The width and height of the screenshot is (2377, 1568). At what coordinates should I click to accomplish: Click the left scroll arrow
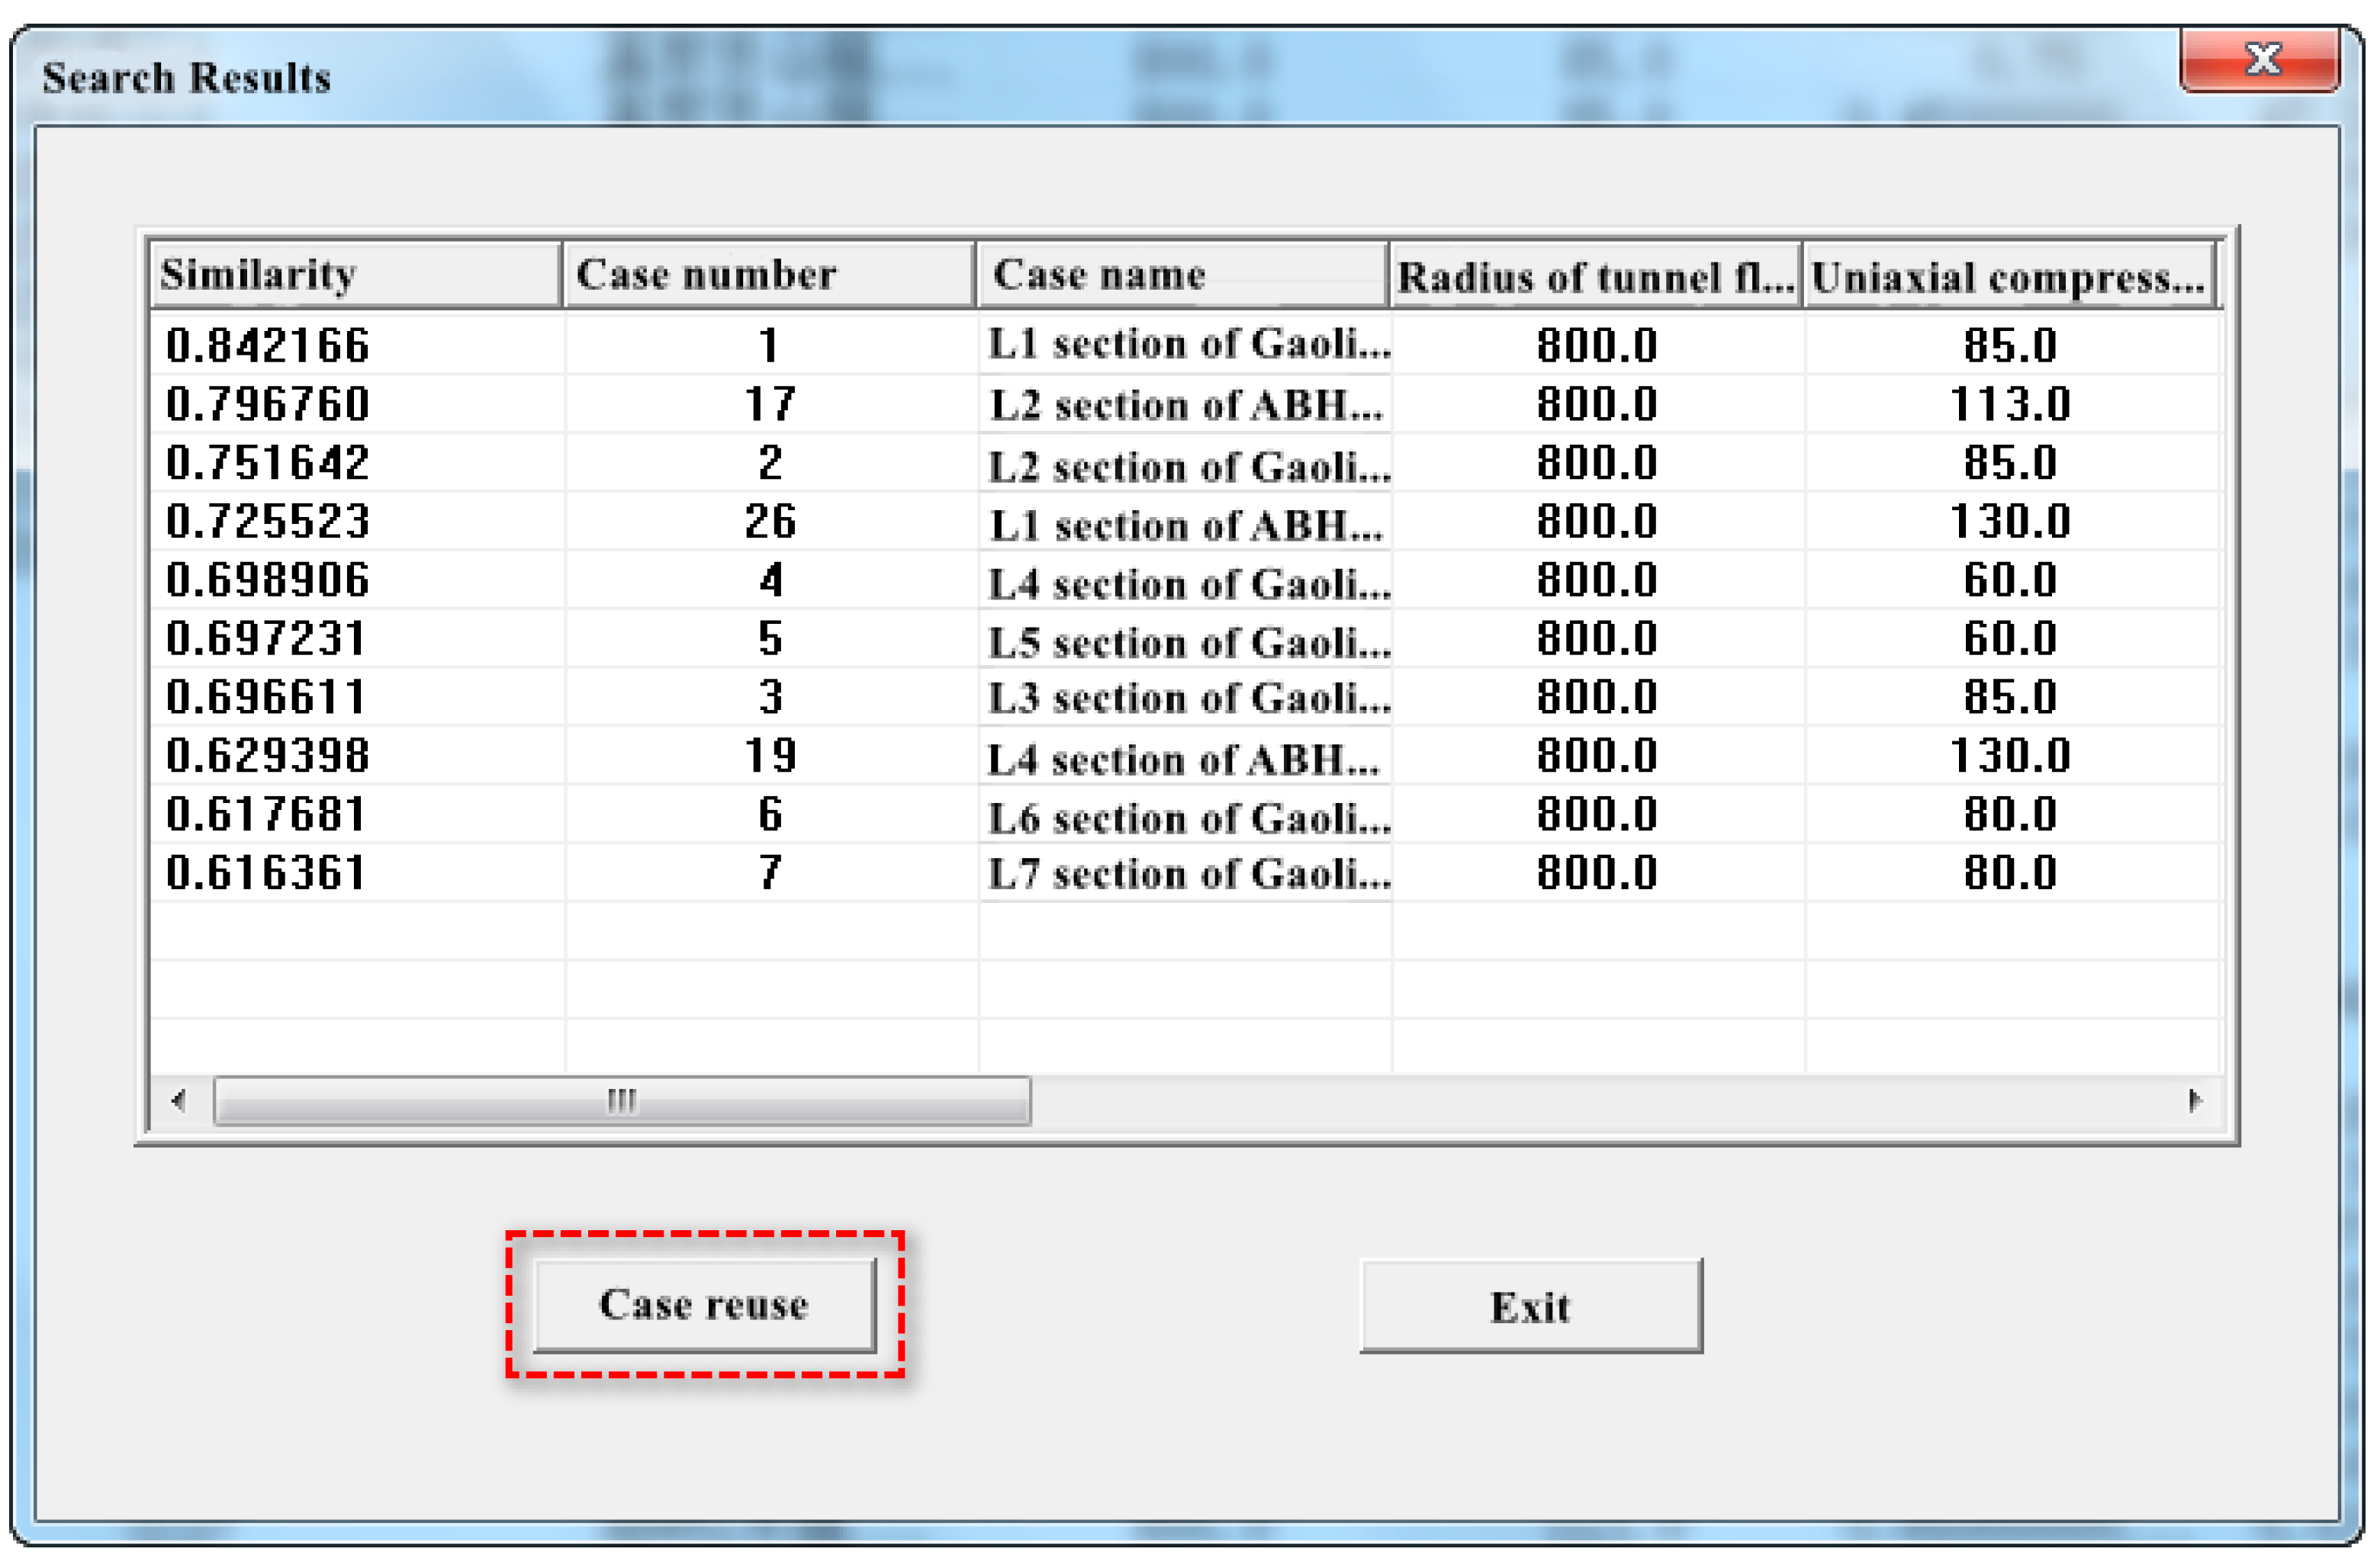179,1101
